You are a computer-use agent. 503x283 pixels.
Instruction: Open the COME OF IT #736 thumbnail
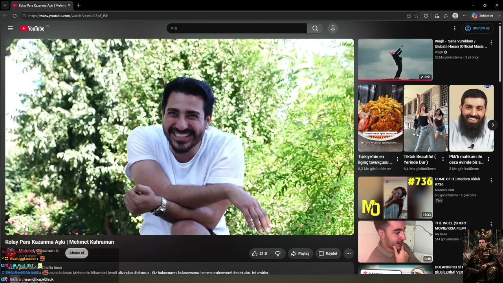(x=395, y=197)
